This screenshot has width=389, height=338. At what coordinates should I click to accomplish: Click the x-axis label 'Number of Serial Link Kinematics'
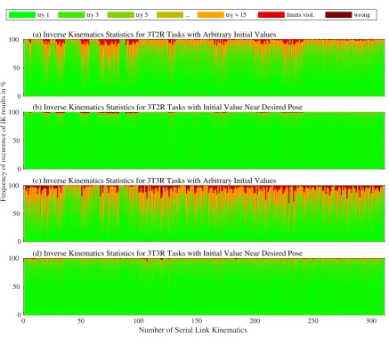pyautogui.click(x=193, y=330)
